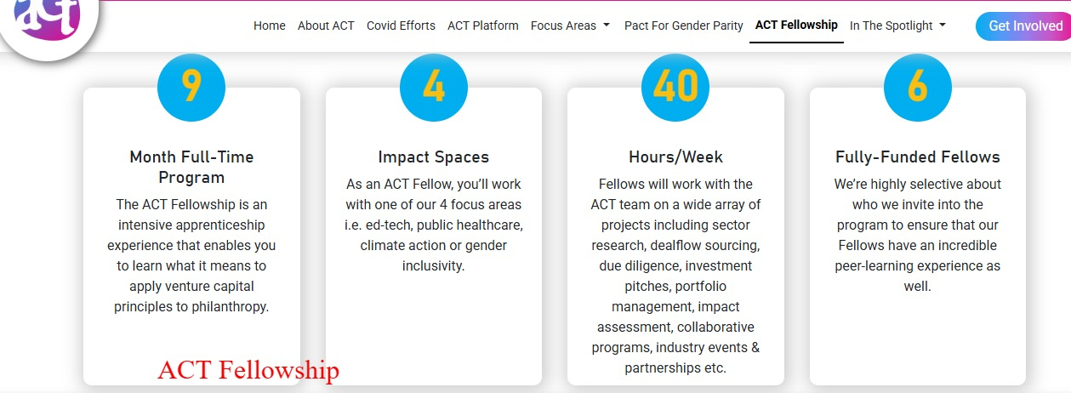
Task: Click the blue circle showing number 4
Action: pyautogui.click(x=434, y=87)
